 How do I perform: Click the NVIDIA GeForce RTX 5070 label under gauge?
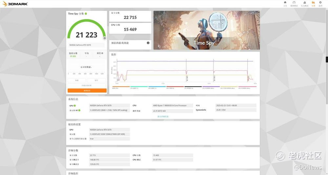86,45
